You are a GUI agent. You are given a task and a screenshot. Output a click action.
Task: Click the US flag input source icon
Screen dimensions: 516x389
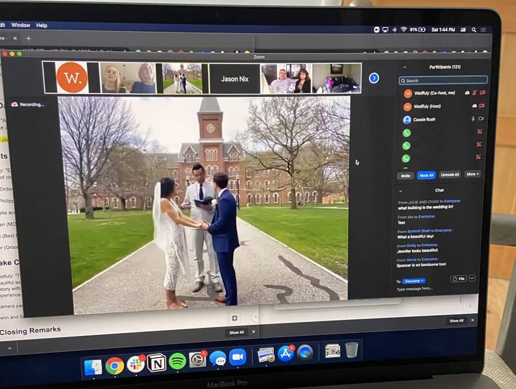[x=463, y=29]
